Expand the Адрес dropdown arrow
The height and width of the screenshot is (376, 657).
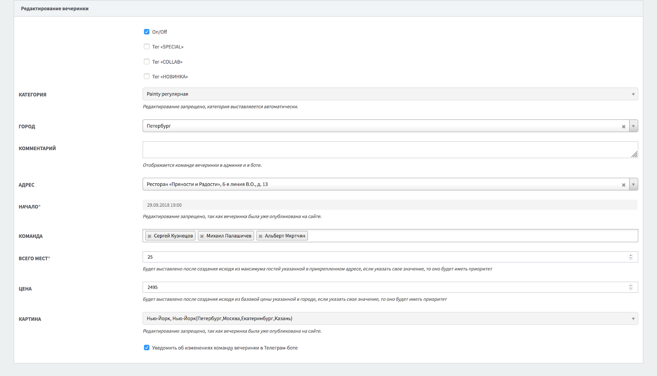click(x=633, y=185)
